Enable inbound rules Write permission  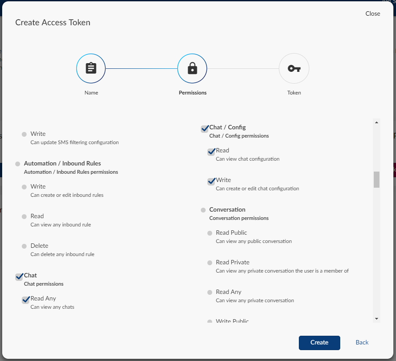pos(24,187)
